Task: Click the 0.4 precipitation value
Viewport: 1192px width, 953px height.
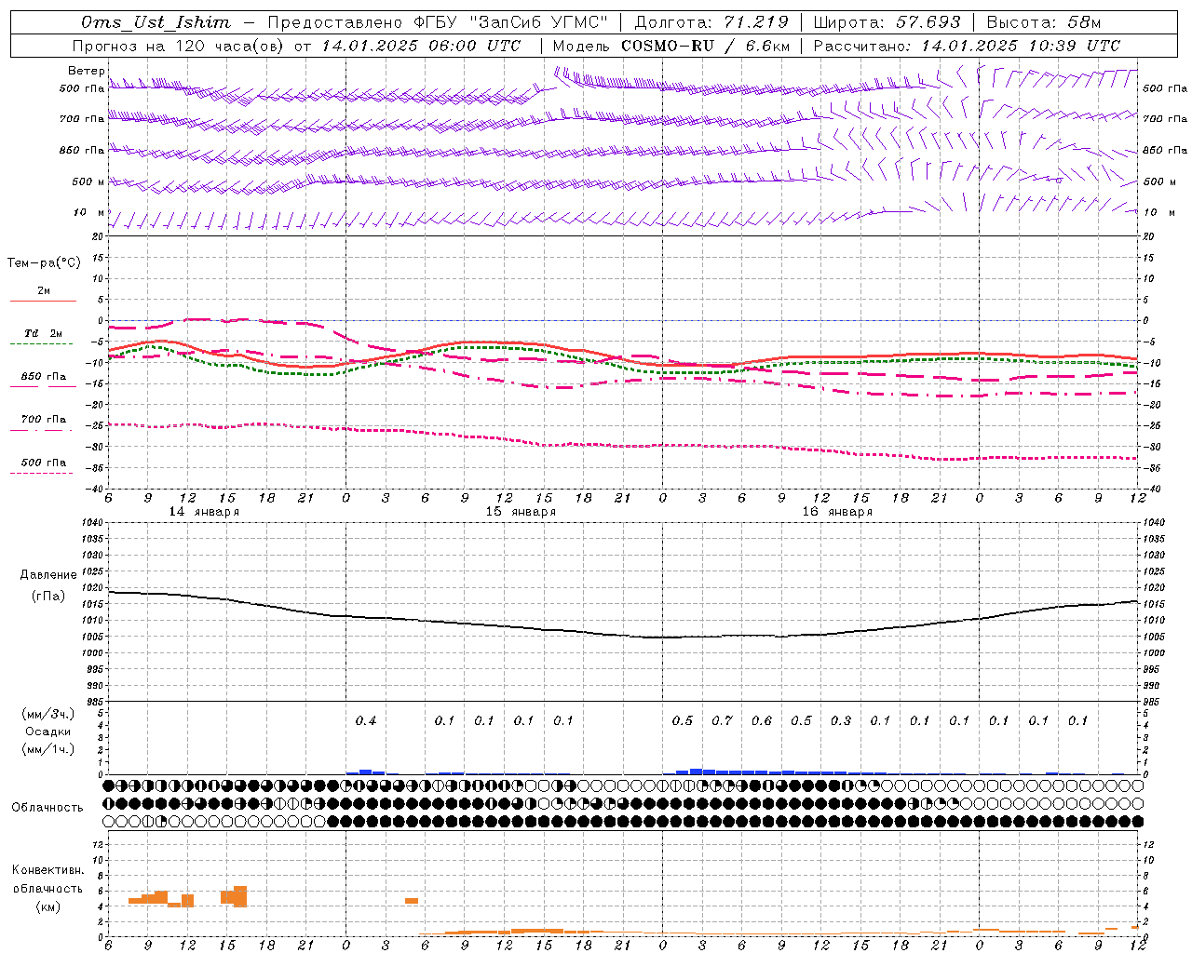Action: 366,721
